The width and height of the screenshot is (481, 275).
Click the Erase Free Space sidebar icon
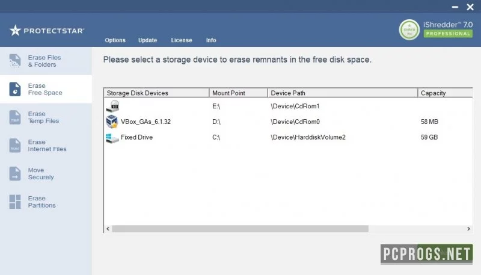click(14, 89)
